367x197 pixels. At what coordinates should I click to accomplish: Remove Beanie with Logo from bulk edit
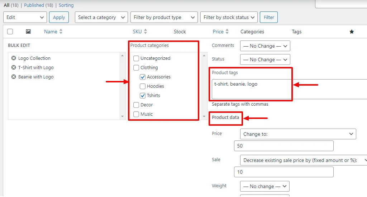click(14, 77)
